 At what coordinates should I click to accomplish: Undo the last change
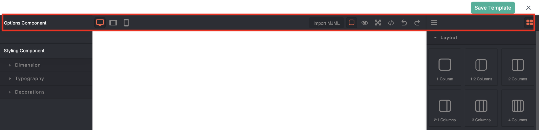pos(404,23)
